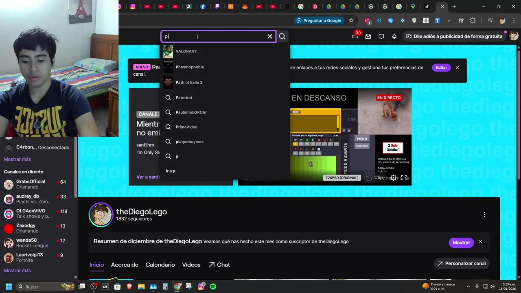
Task: Click the taskbar Buscar search box
Action: (x=46, y=286)
